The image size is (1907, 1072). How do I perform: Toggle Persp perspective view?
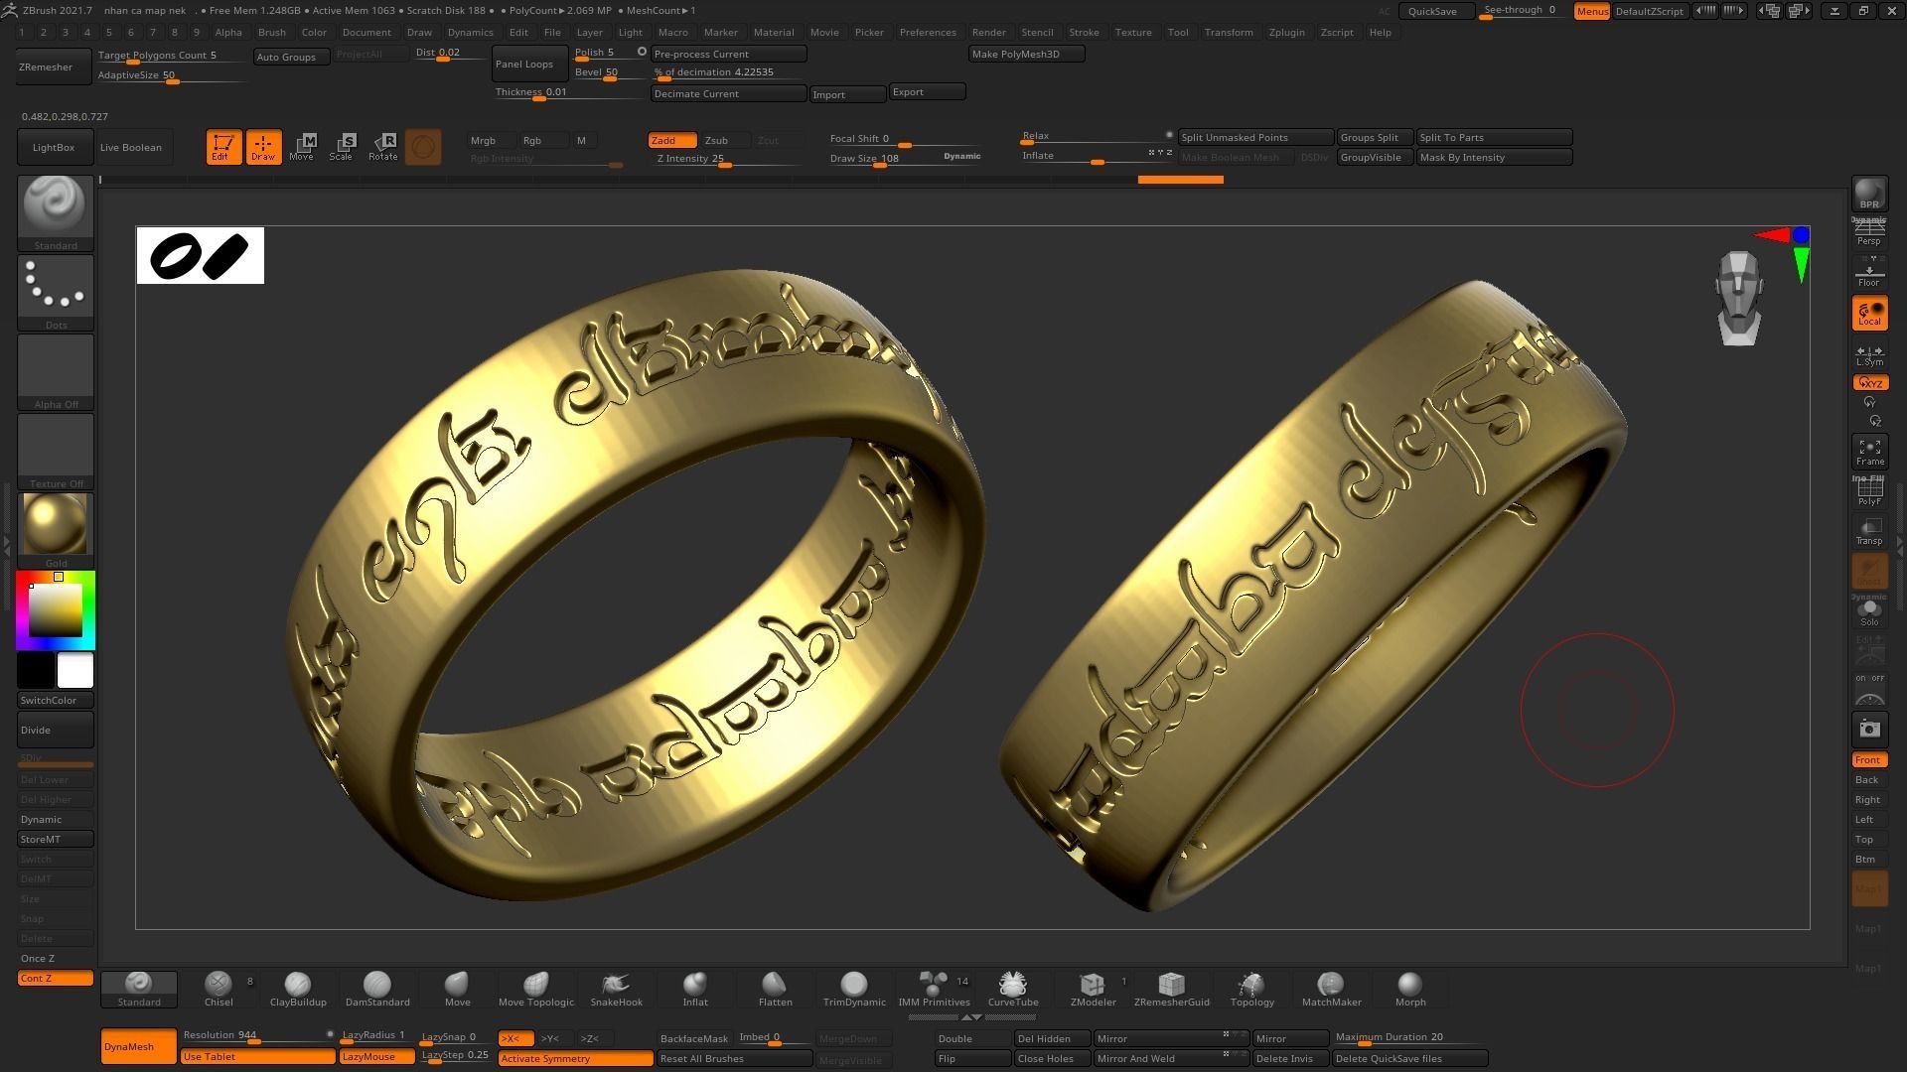point(1869,233)
